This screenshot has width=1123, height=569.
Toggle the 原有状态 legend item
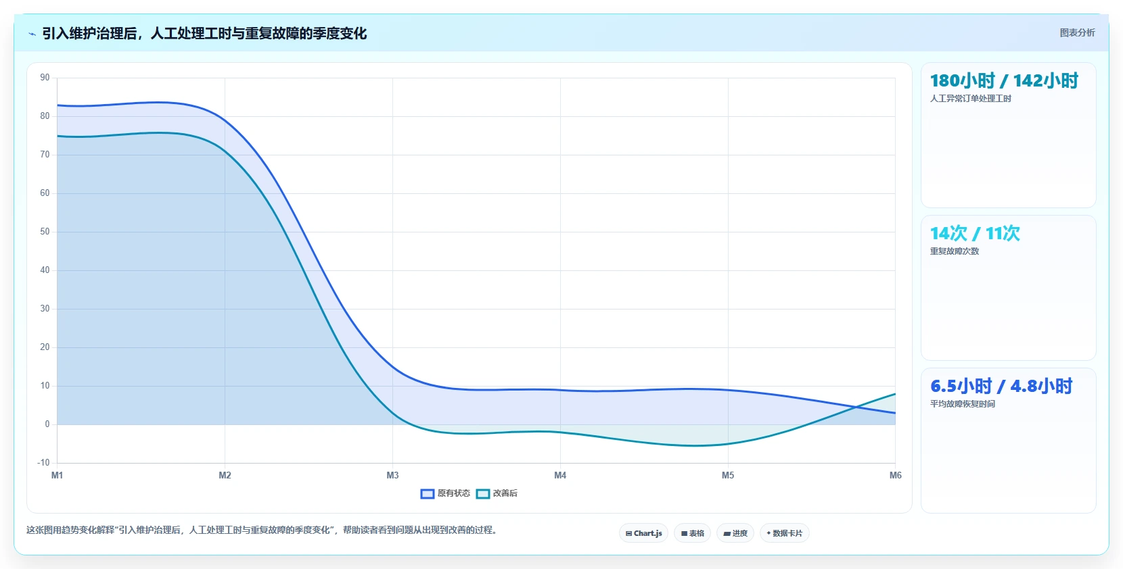[x=445, y=493]
